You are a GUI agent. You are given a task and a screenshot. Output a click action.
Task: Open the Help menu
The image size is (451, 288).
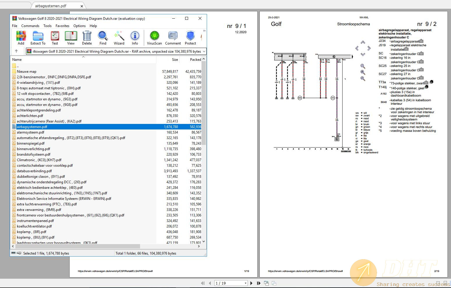(93, 26)
